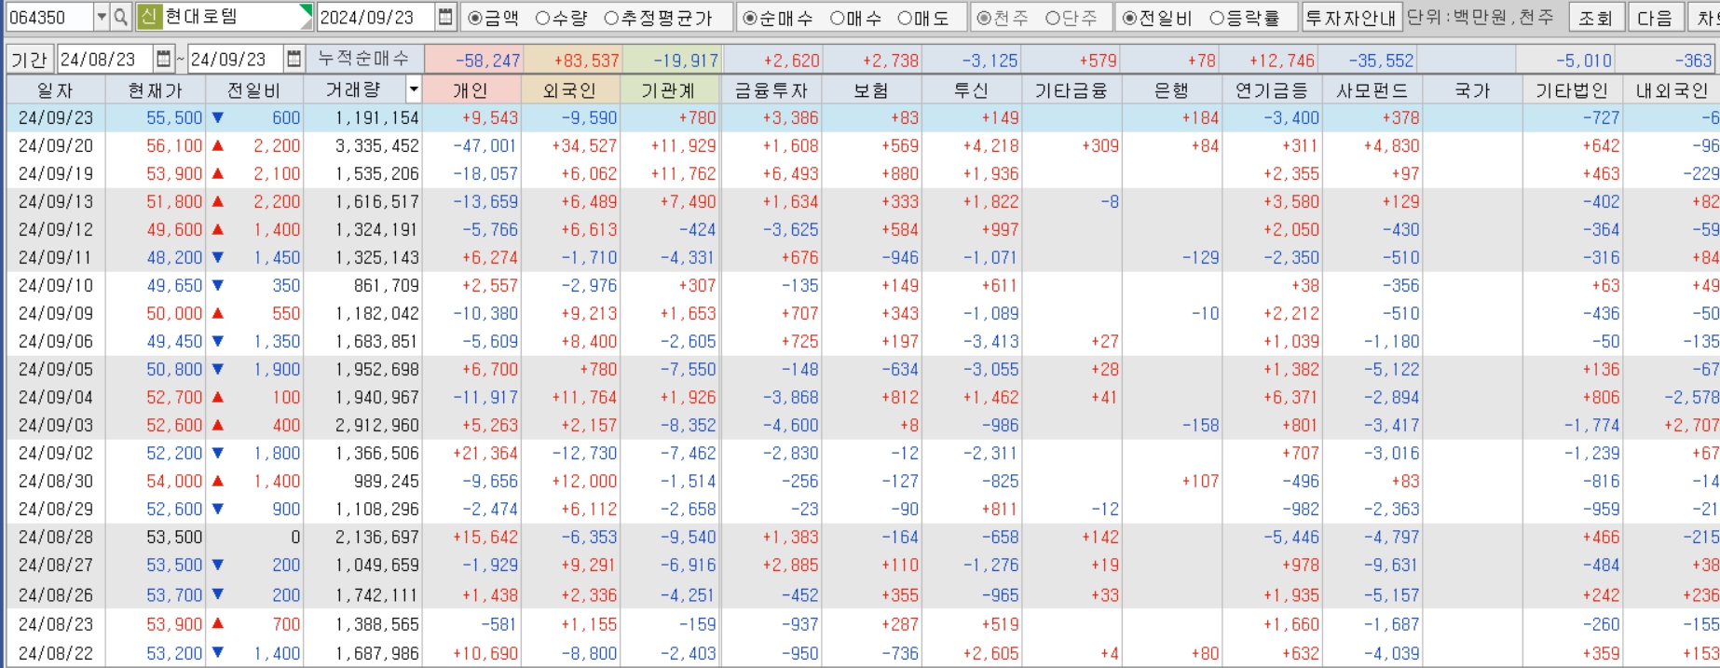Click the up arrow in the 24/09/09 row
The image size is (1720, 668).
click(x=218, y=314)
